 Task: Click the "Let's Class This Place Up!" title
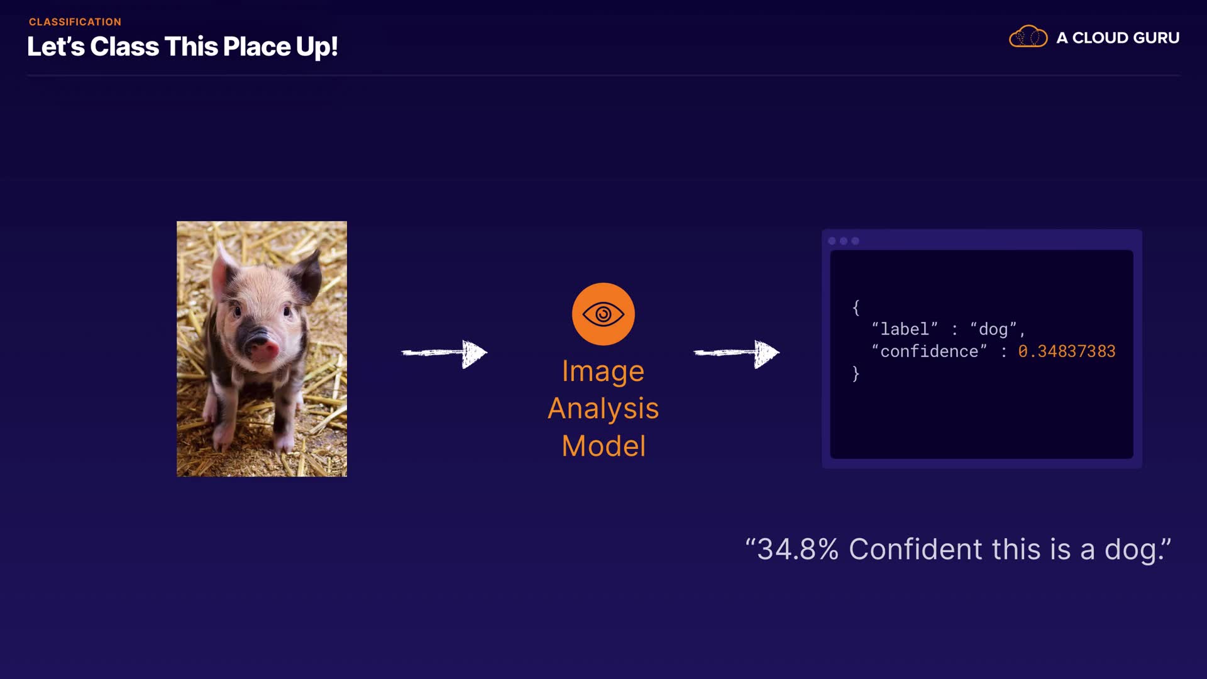point(182,47)
